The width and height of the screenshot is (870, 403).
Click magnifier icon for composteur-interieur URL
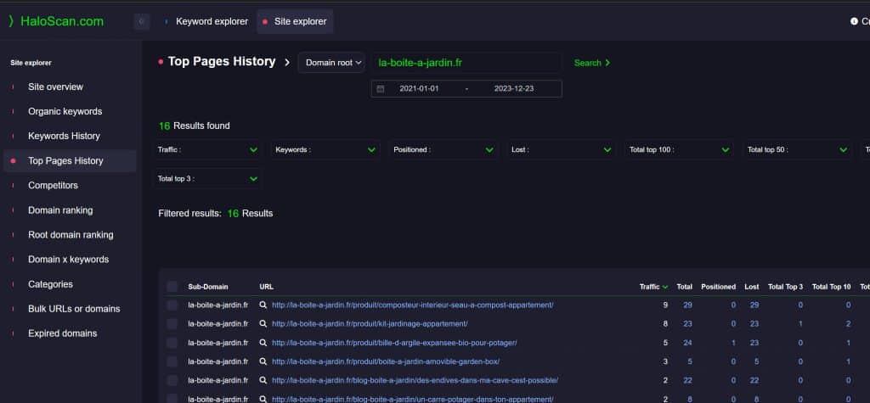pyautogui.click(x=263, y=305)
